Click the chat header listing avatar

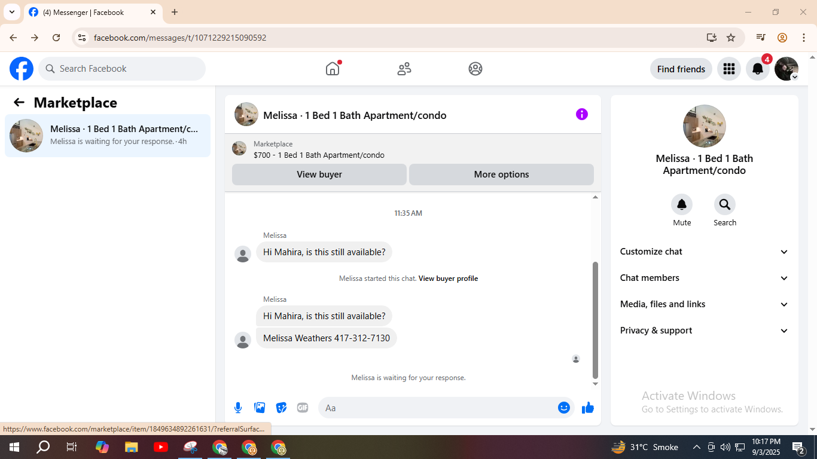click(x=246, y=114)
